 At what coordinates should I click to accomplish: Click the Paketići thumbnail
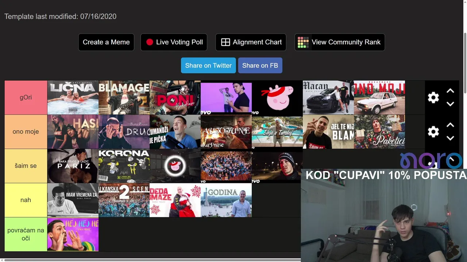point(379,132)
